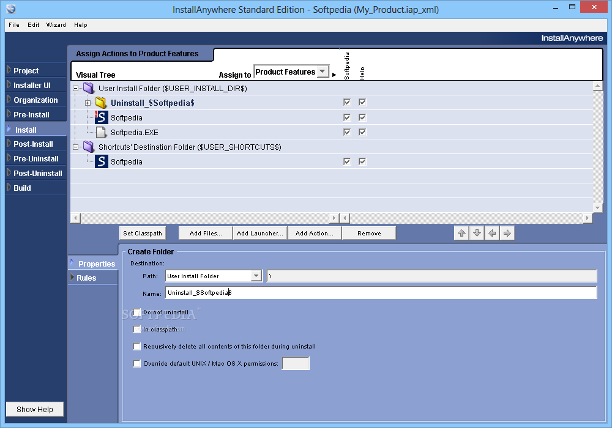
Task: Click the Softpedia launcher icon with red mark
Action: click(101, 117)
